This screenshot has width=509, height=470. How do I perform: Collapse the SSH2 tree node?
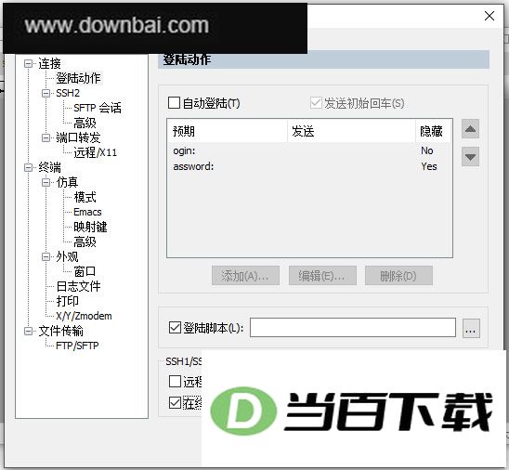pyautogui.click(x=46, y=93)
